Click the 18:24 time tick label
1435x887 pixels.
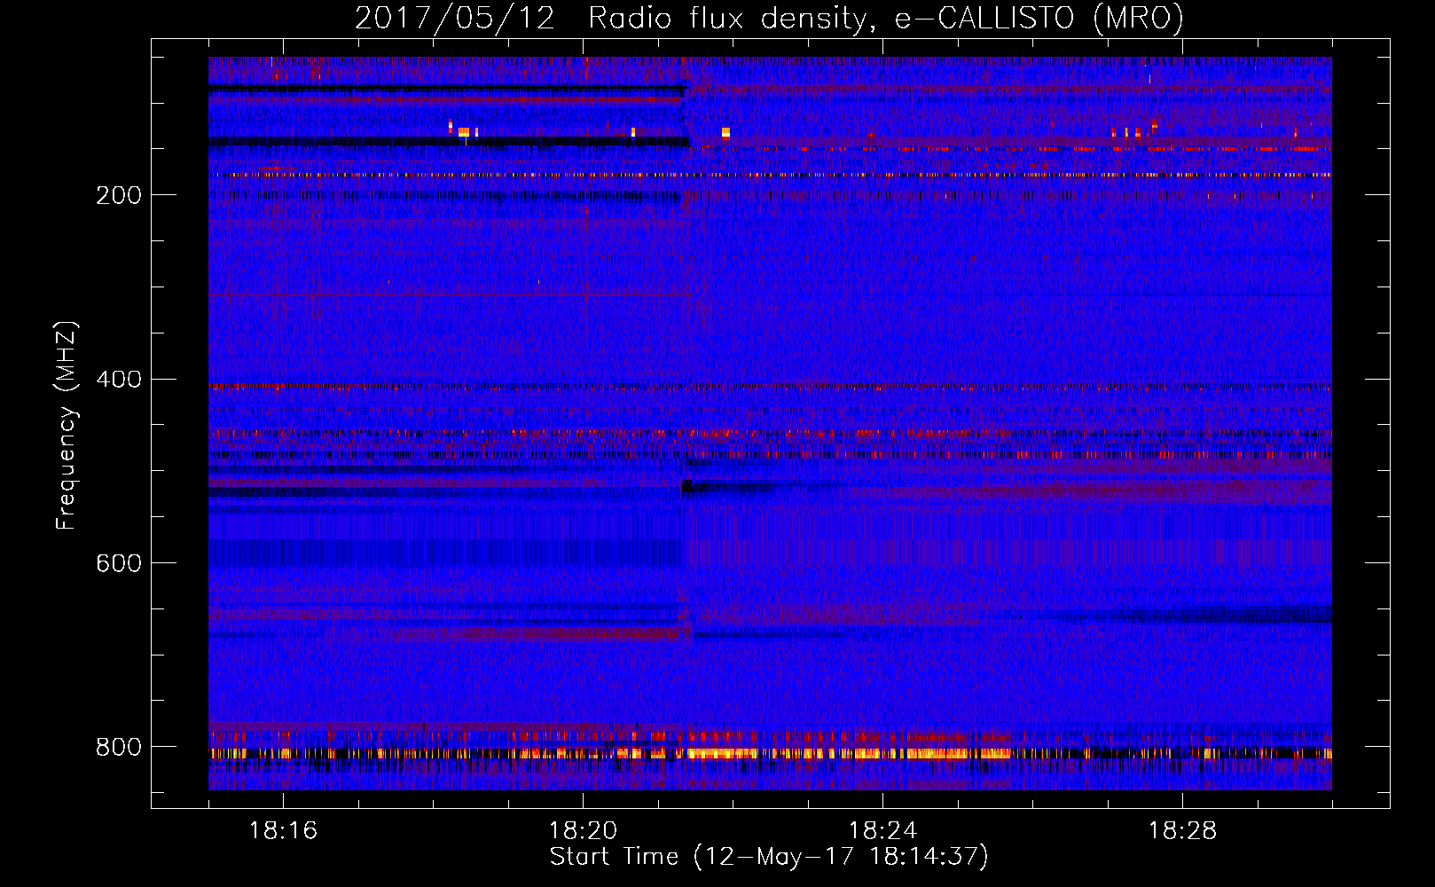pyautogui.click(x=882, y=830)
